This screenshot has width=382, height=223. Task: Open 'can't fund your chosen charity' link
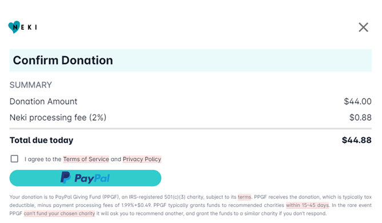point(59,213)
